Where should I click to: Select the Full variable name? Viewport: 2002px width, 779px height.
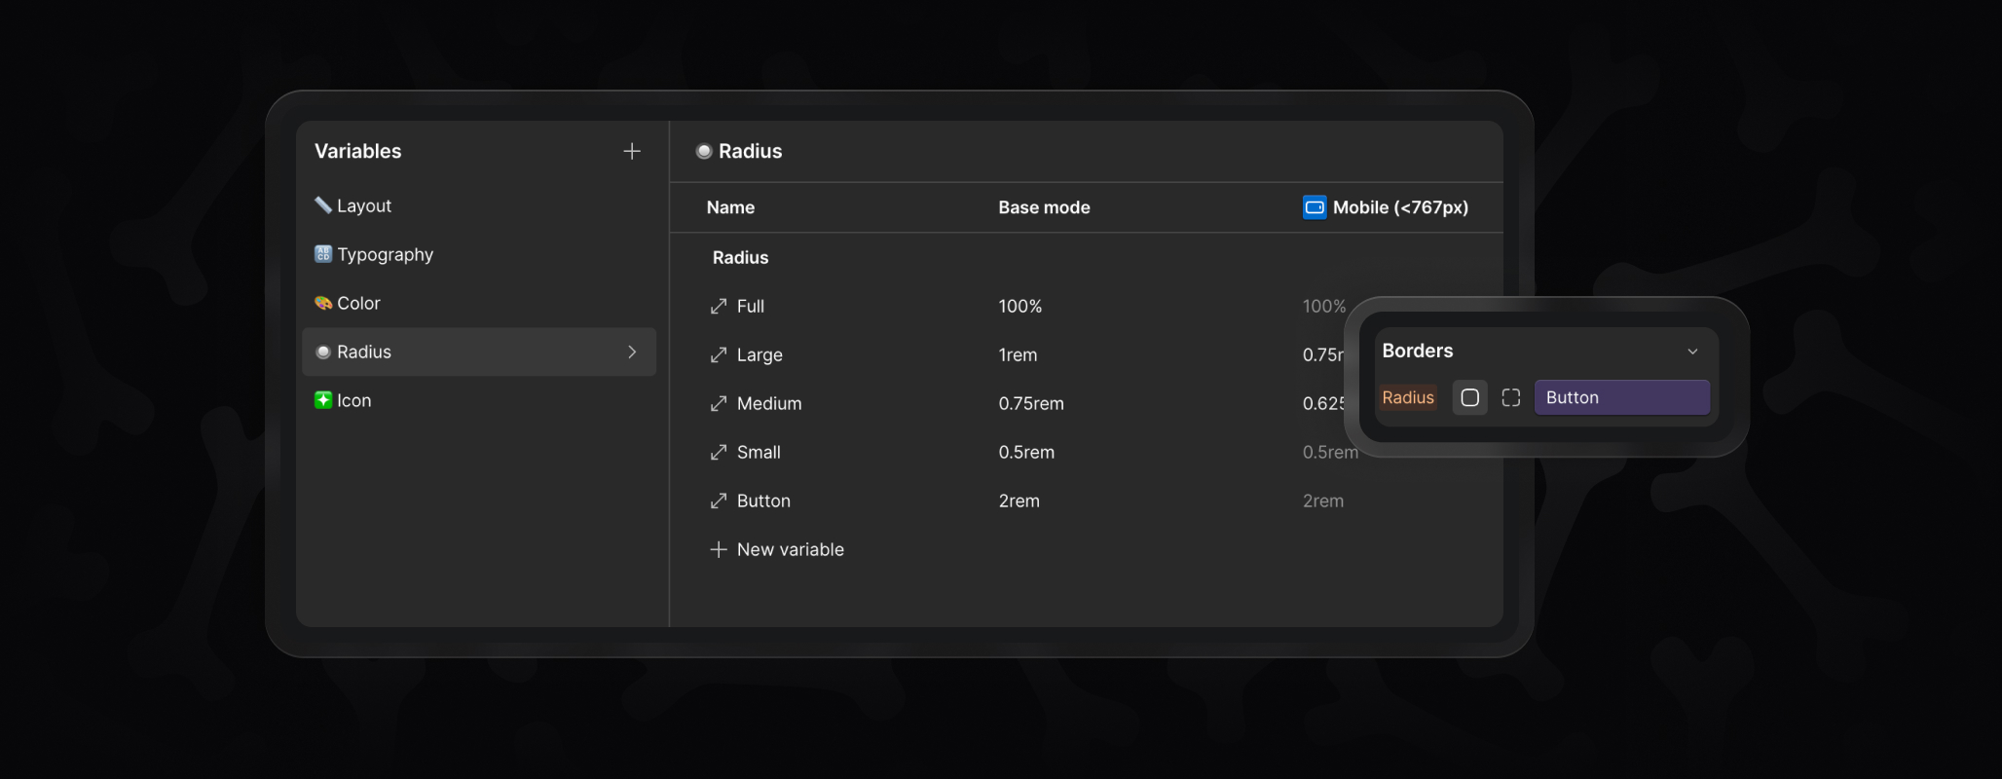tap(751, 306)
